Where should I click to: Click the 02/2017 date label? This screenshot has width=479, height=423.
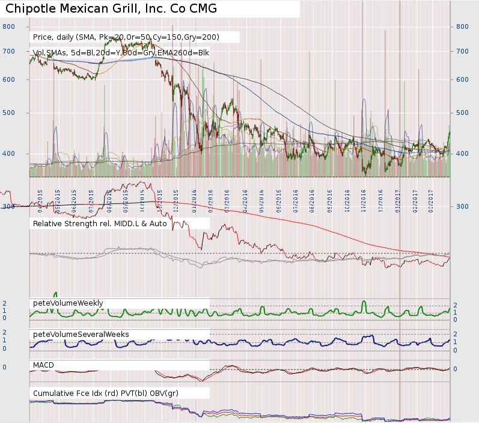point(415,201)
